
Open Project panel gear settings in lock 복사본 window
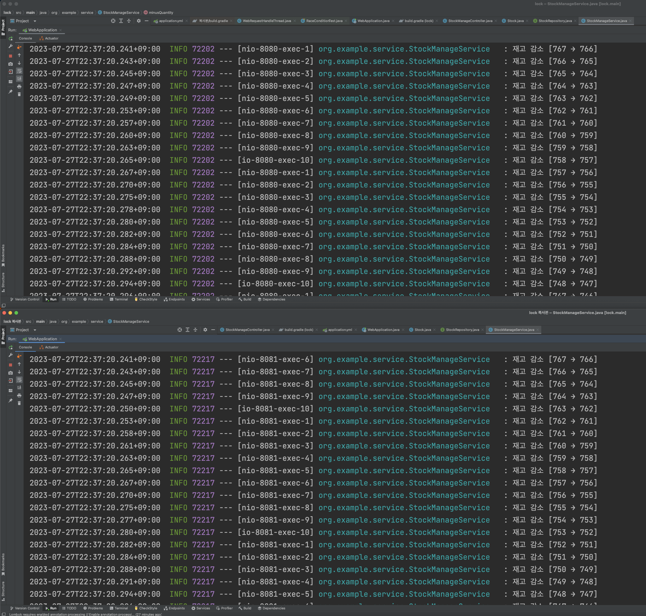point(205,330)
